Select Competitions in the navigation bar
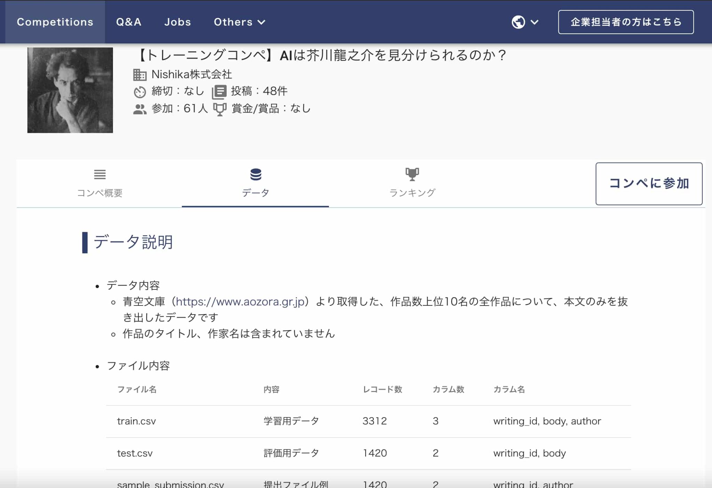Viewport: 712px width, 488px height. [x=55, y=22]
